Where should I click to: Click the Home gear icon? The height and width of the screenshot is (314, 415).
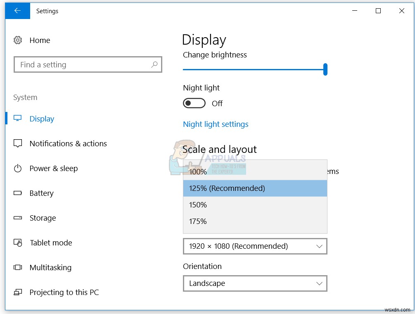pos(17,40)
